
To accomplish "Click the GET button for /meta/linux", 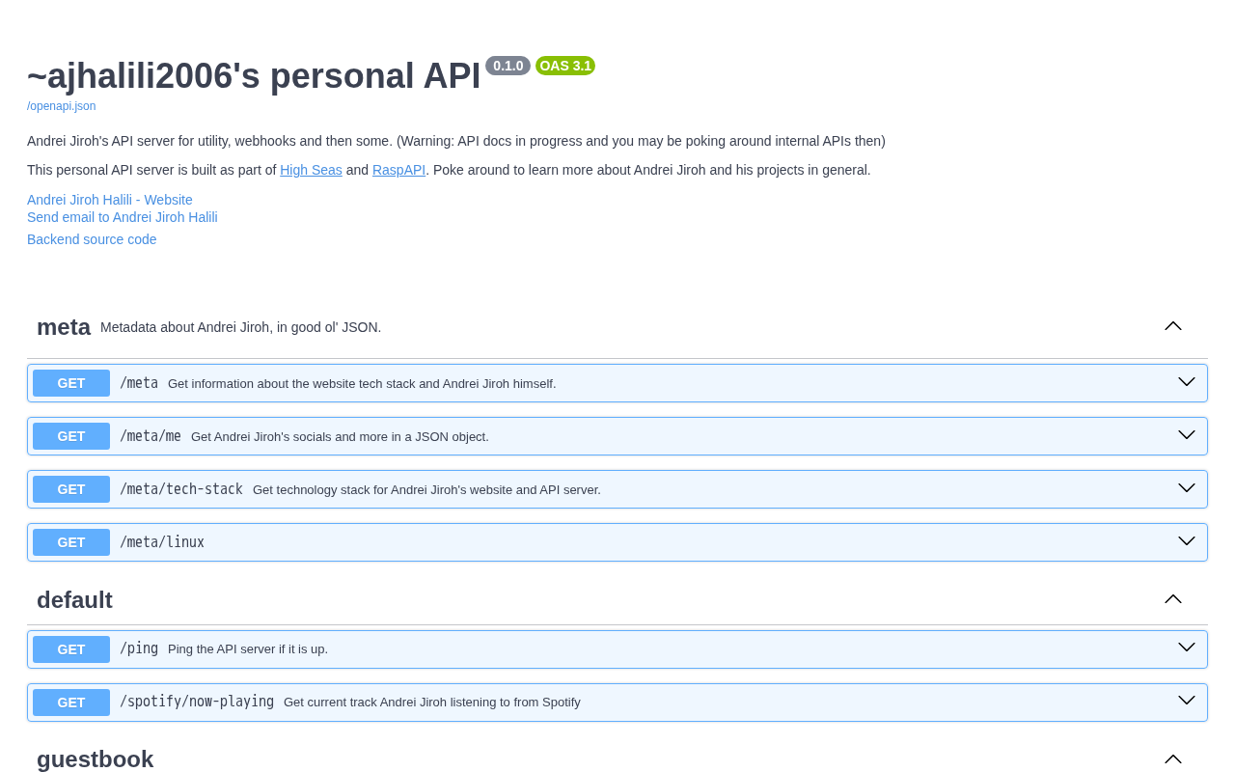I will (71, 542).
